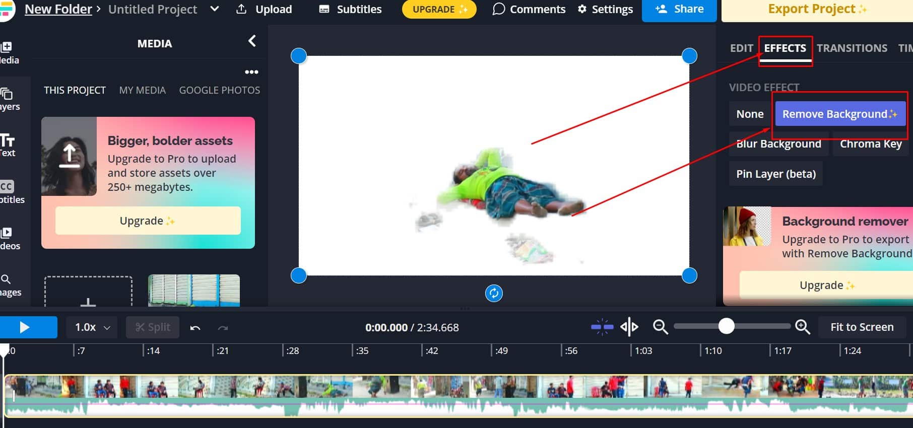Click the Upload button in top bar
The height and width of the screenshot is (428, 913).
pos(264,9)
